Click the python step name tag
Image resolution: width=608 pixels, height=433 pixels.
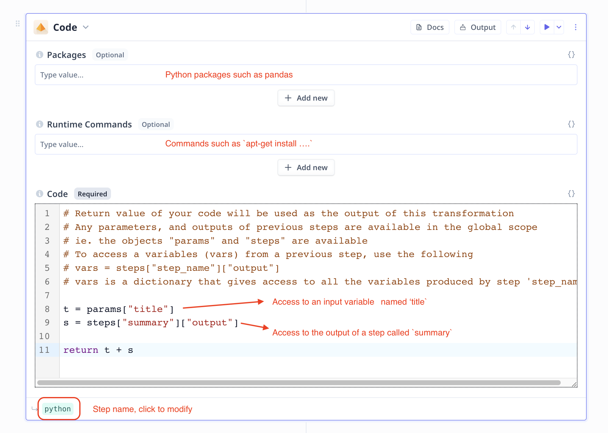pos(58,409)
